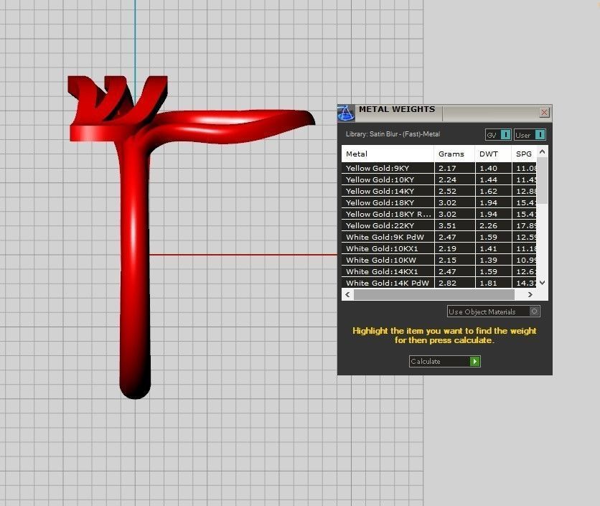The width and height of the screenshot is (600, 506).
Task: Click the Calculate button
Action: pos(445,361)
